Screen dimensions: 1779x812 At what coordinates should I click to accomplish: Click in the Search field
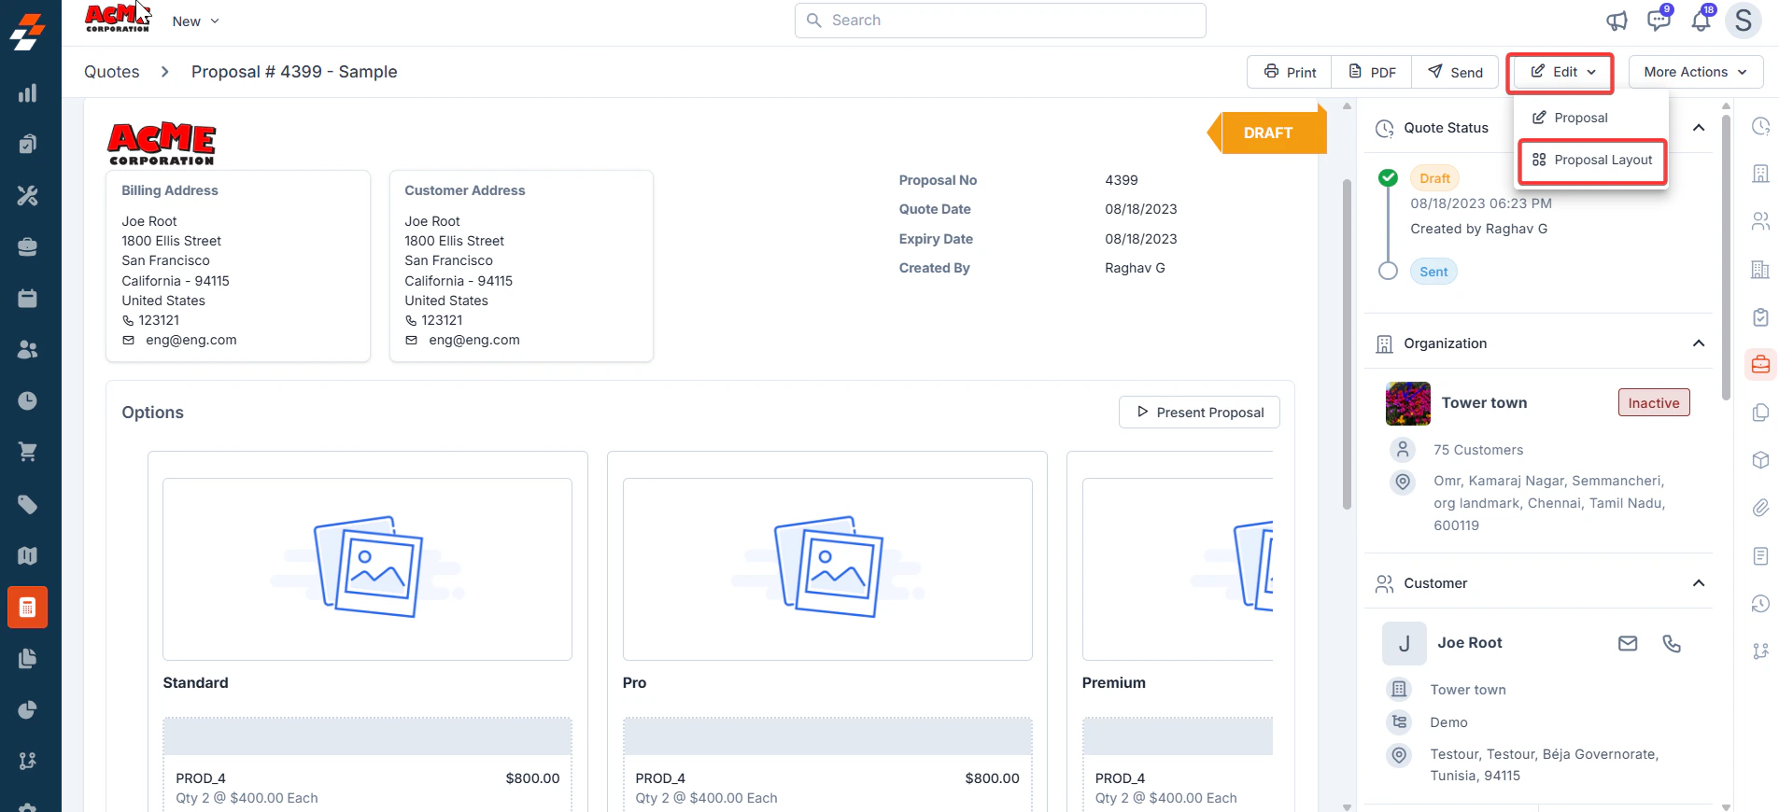(x=1000, y=21)
